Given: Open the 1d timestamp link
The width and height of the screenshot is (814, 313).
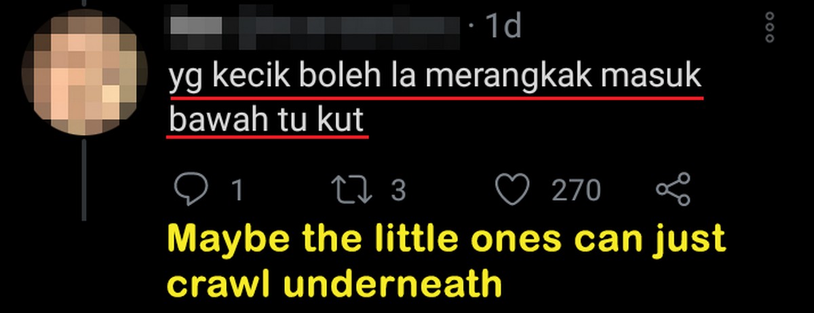Looking at the screenshot, I should (503, 26).
